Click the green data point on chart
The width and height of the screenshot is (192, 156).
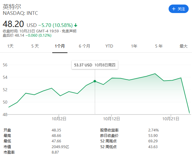[x=95, y=81]
